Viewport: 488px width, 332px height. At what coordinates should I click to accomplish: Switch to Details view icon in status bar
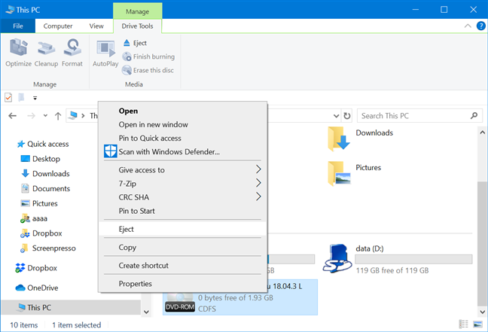click(x=463, y=324)
